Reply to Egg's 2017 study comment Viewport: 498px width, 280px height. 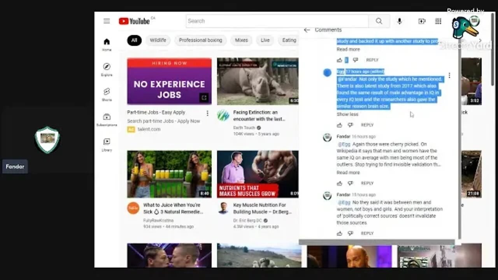(367, 125)
